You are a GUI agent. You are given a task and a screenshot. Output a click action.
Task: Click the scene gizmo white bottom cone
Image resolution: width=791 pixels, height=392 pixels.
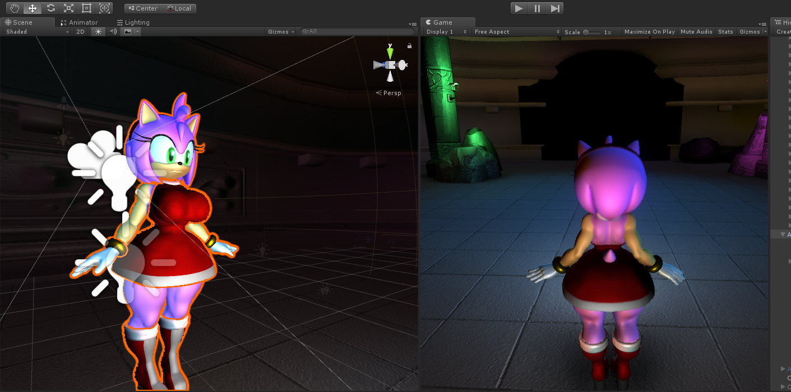click(x=390, y=78)
